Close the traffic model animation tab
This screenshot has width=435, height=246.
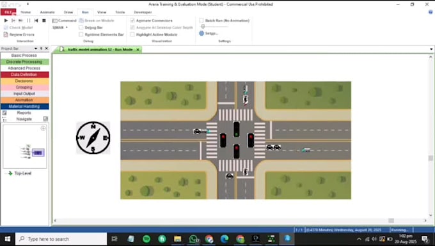click(x=138, y=50)
